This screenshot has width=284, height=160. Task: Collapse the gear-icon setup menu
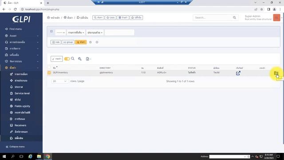coord(21,68)
